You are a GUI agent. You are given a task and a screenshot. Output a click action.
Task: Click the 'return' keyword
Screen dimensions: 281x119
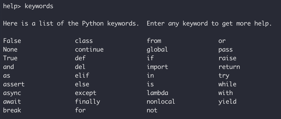tap(229, 67)
